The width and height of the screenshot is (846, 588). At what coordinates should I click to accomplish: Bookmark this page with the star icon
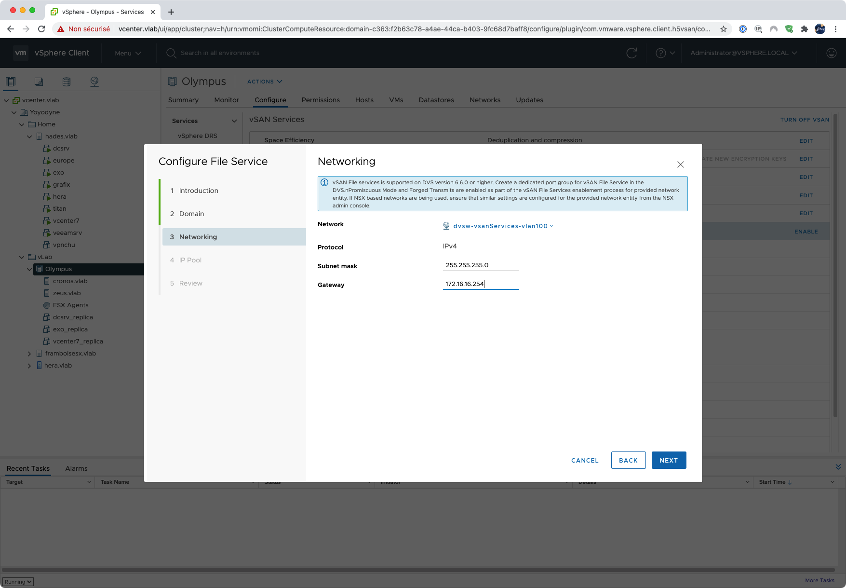pos(723,29)
